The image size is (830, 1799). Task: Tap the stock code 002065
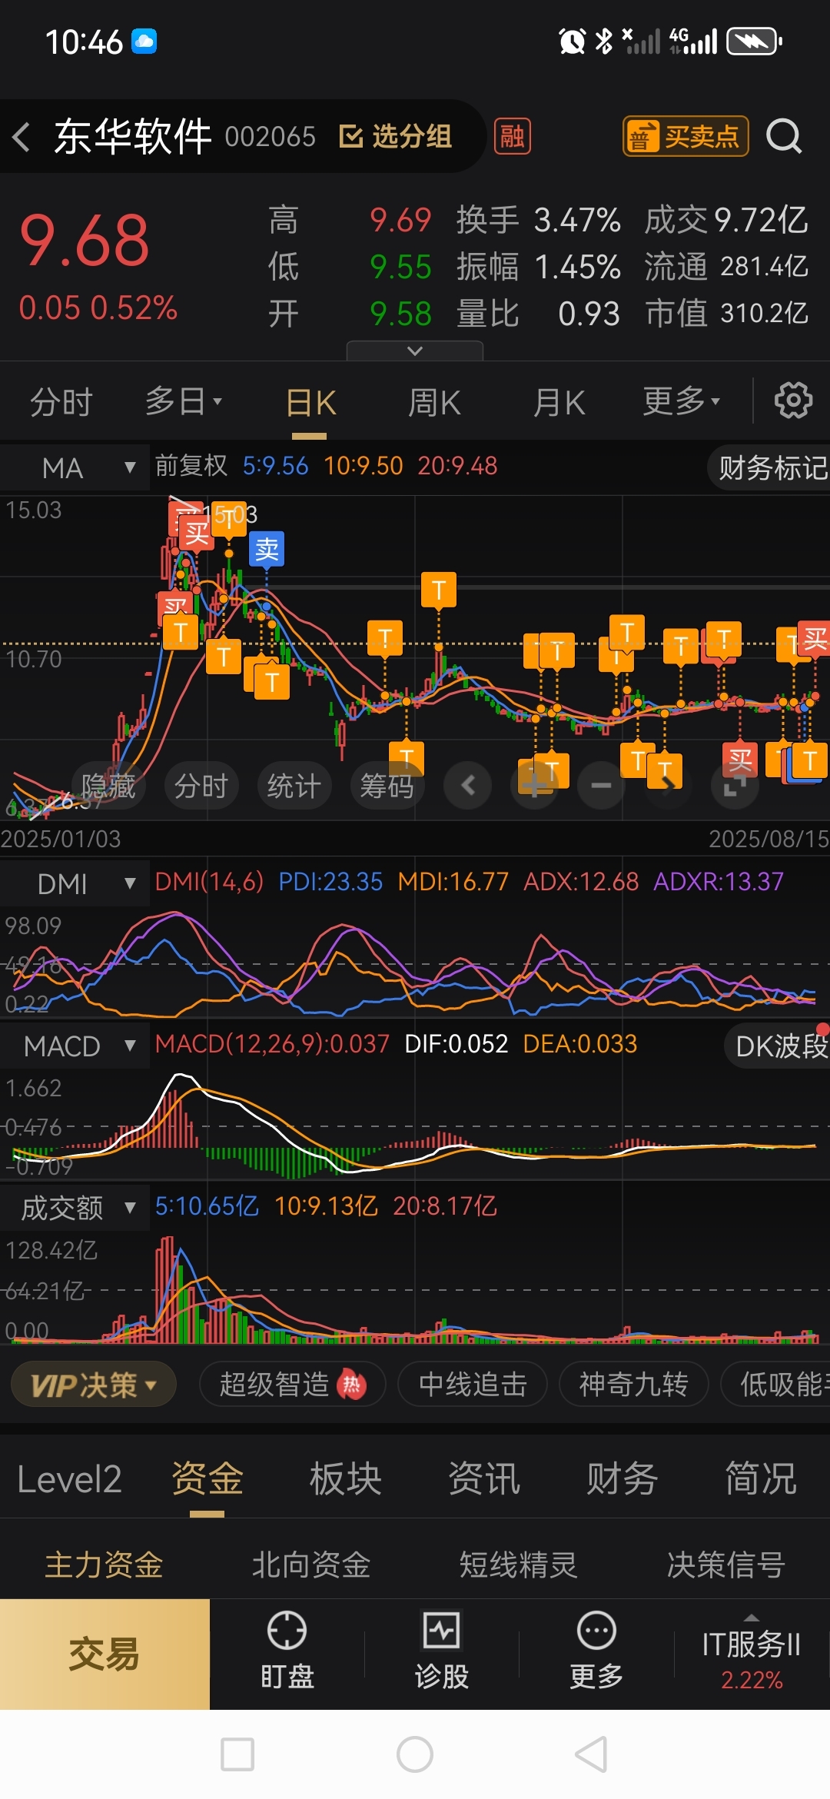coord(270,137)
